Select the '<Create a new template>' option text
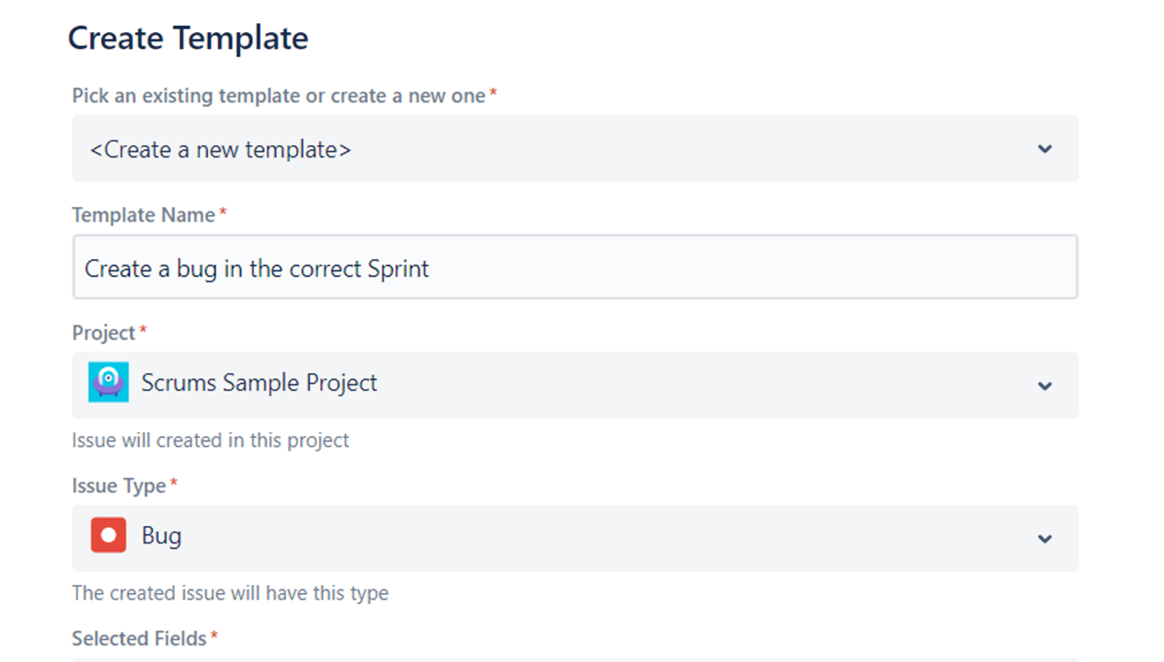 pos(221,150)
